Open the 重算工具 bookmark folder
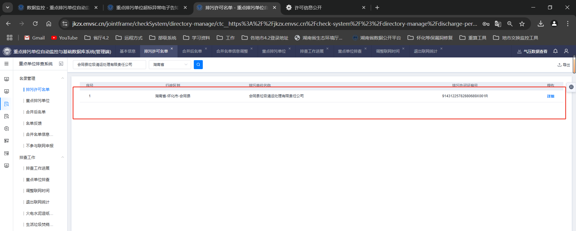 coord(473,38)
